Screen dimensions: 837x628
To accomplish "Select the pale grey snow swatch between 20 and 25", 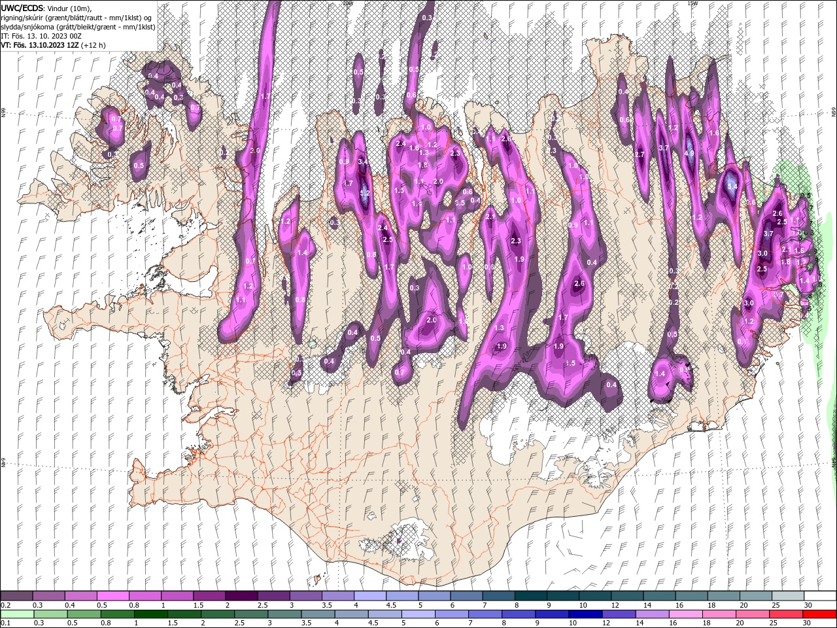I will point(755,596).
